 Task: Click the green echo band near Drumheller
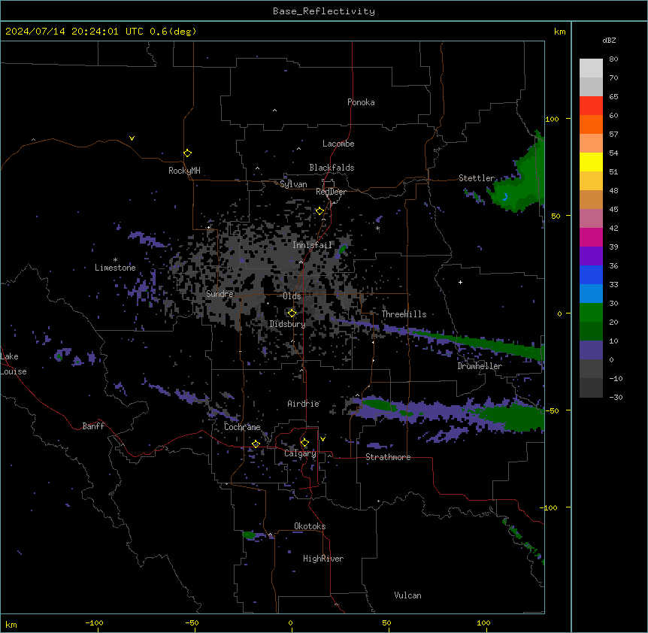[x=483, y=343]
